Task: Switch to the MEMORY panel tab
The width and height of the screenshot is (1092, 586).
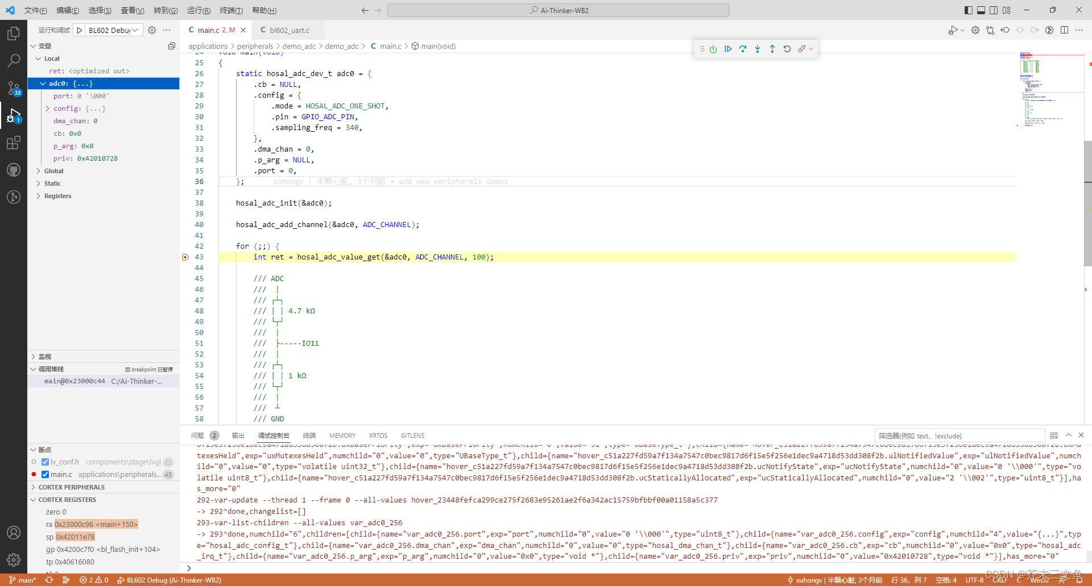Action: [x=342, y=436]
